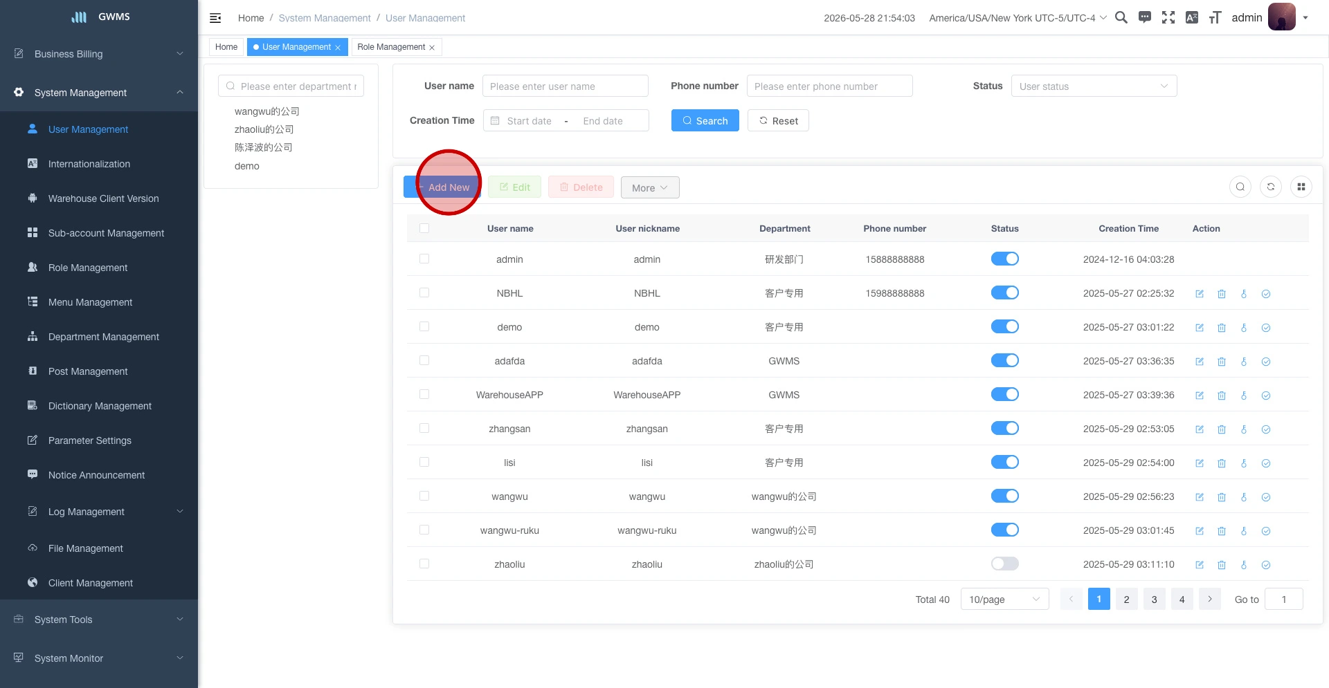Image resolution: width=1329 pixels, height=688 pixels.
Task: Open the language translation icon
Action: point(1192,17)
